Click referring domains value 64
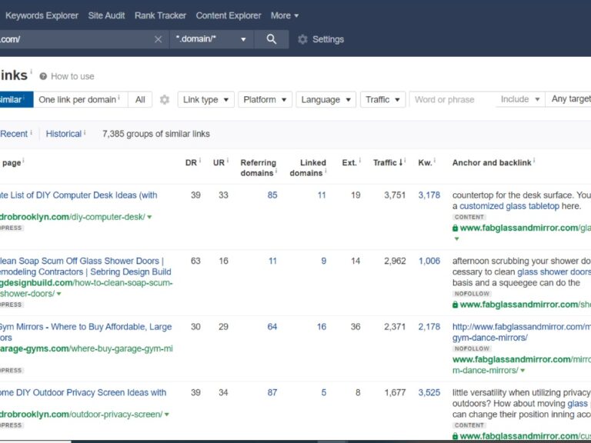Viewport: 591px width, 443px height. 272,327
